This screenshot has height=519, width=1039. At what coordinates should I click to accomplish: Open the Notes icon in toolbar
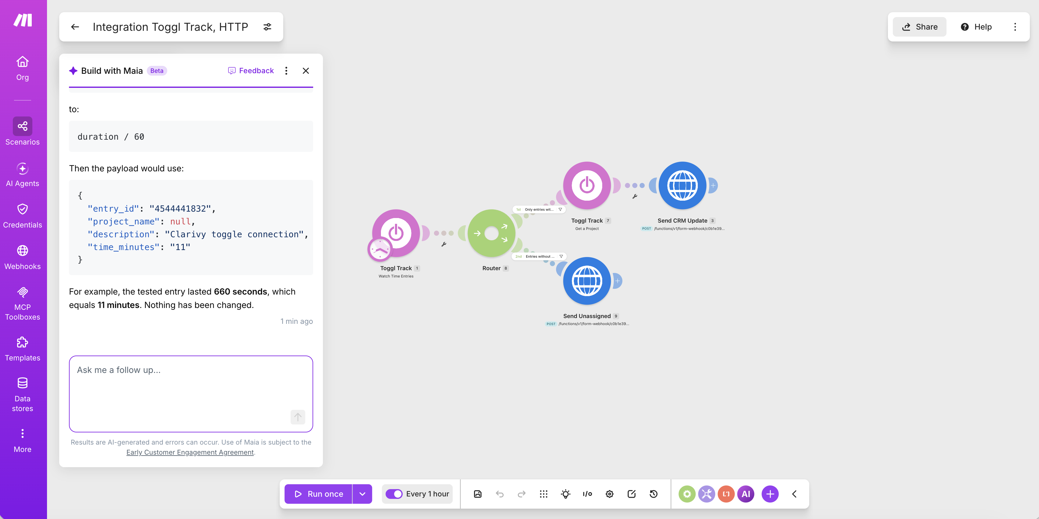coord(632,494)
